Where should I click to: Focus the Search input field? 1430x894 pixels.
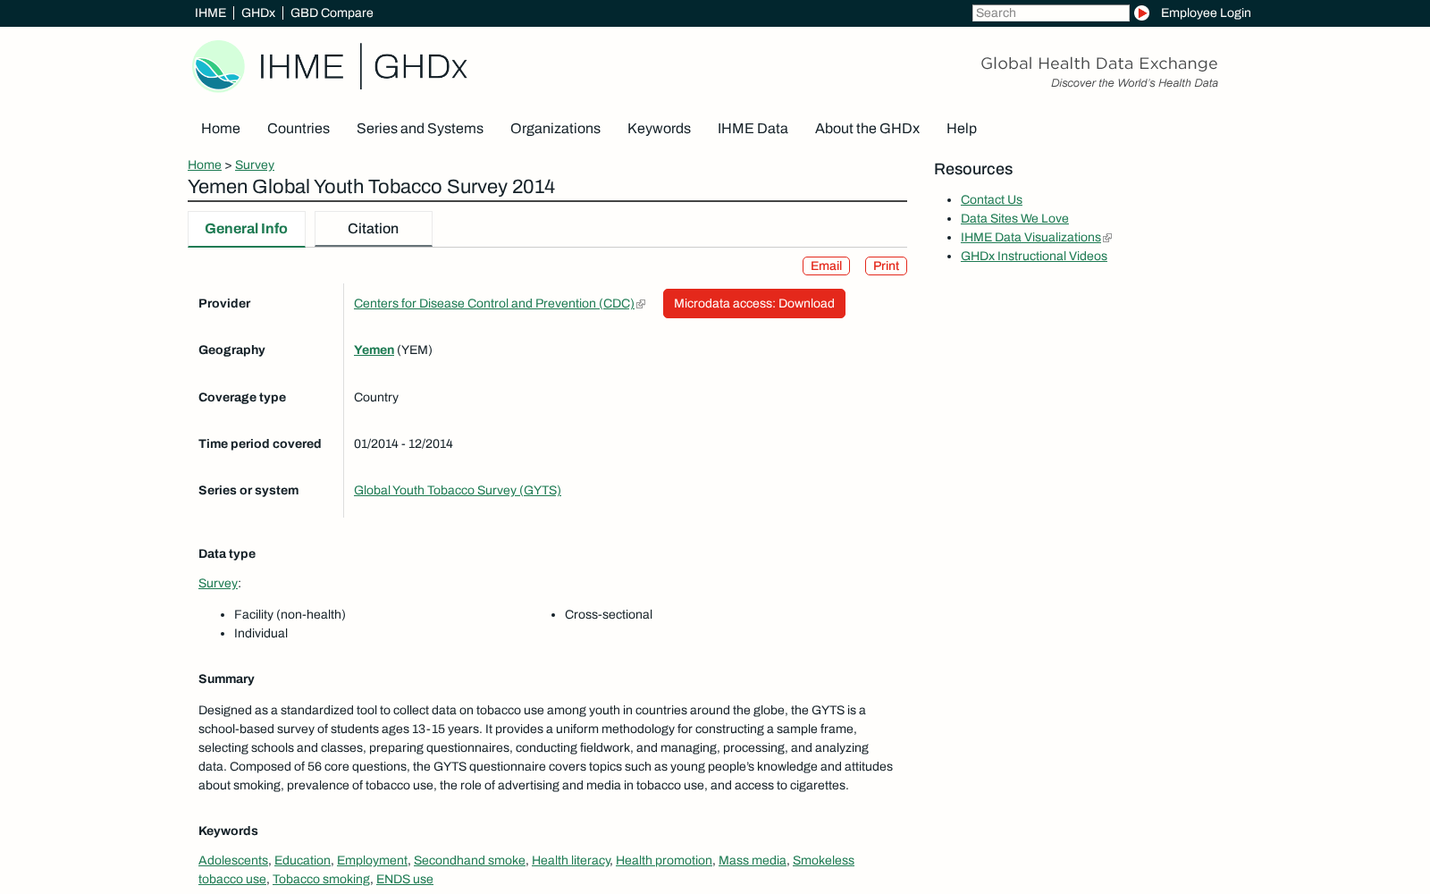point(1051,13)
